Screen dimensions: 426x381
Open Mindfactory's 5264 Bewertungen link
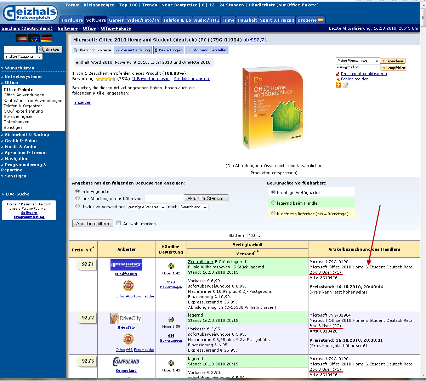(x=171, y=285)
